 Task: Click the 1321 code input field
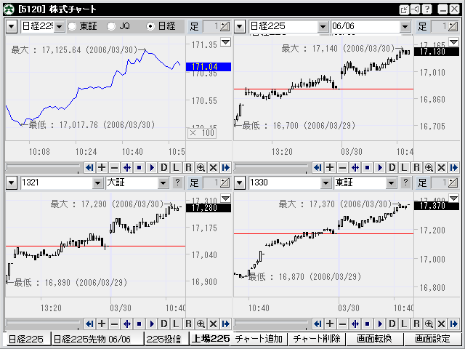pos(57,182)
